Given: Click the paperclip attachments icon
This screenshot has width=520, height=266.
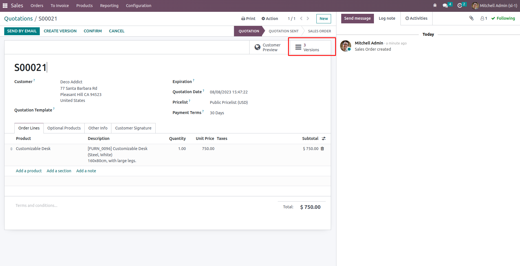Looking at the screenshot, I should (x=471, y=18).
